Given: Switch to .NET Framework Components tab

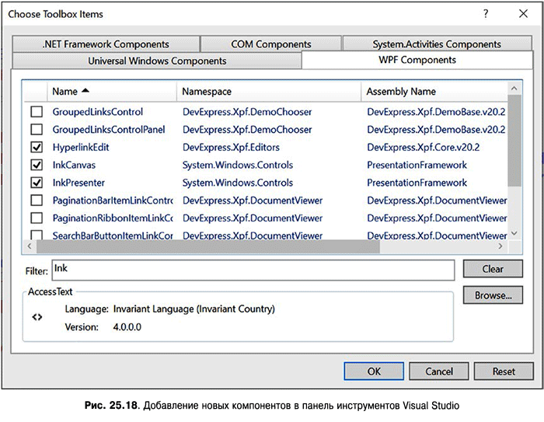Looking at the screenshot, I should click(106, 44).
